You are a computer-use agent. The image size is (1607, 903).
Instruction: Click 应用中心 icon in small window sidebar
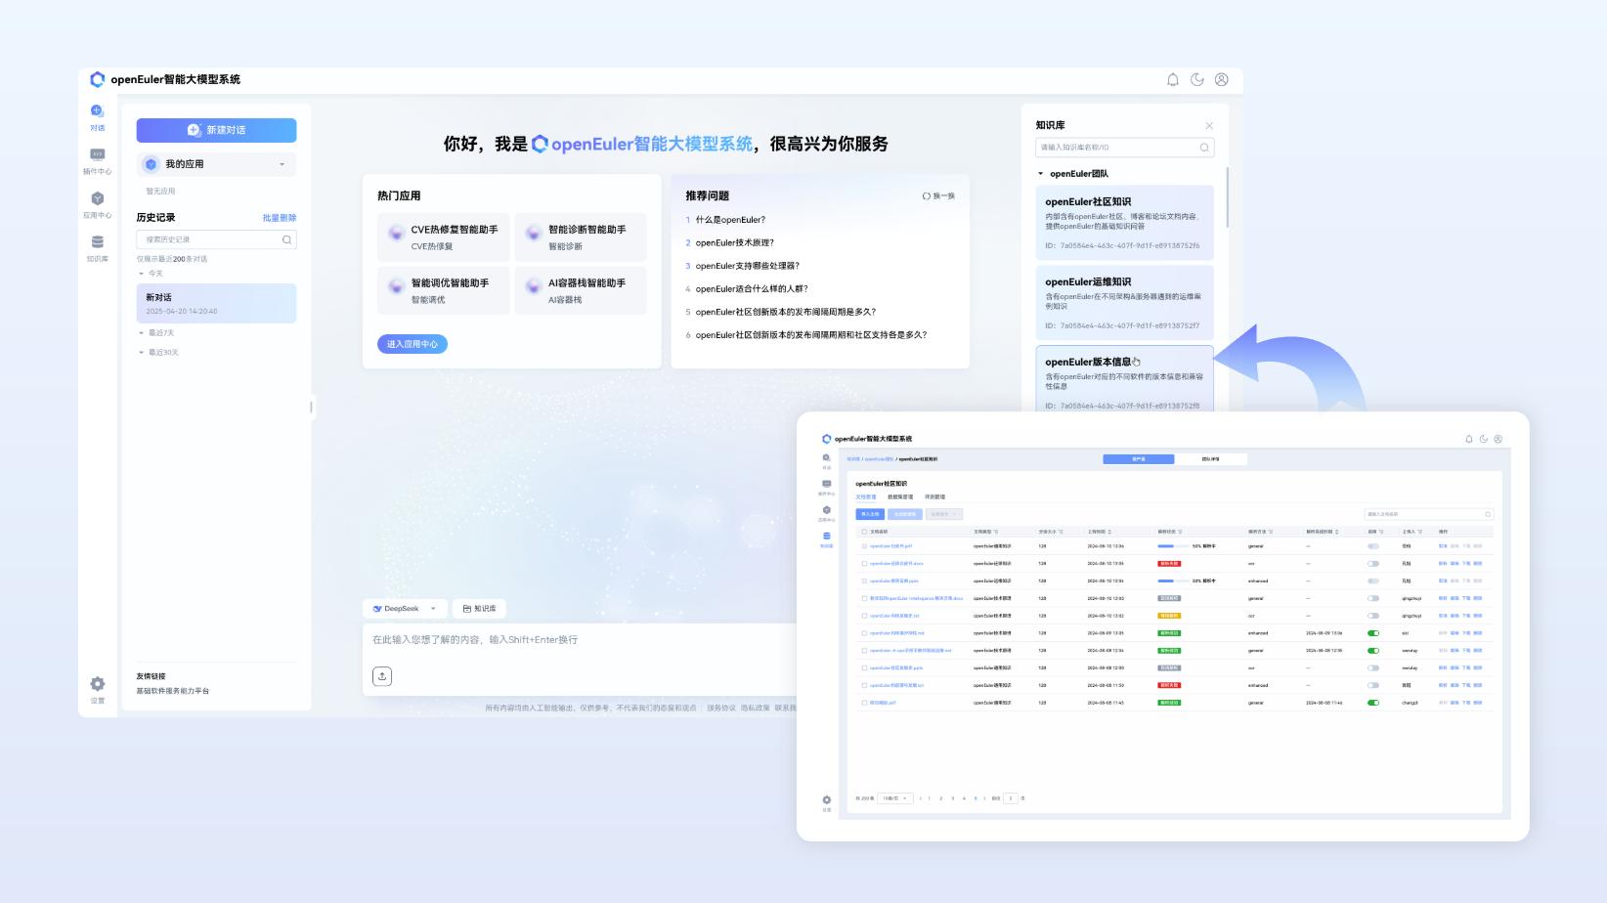point(827,510)
